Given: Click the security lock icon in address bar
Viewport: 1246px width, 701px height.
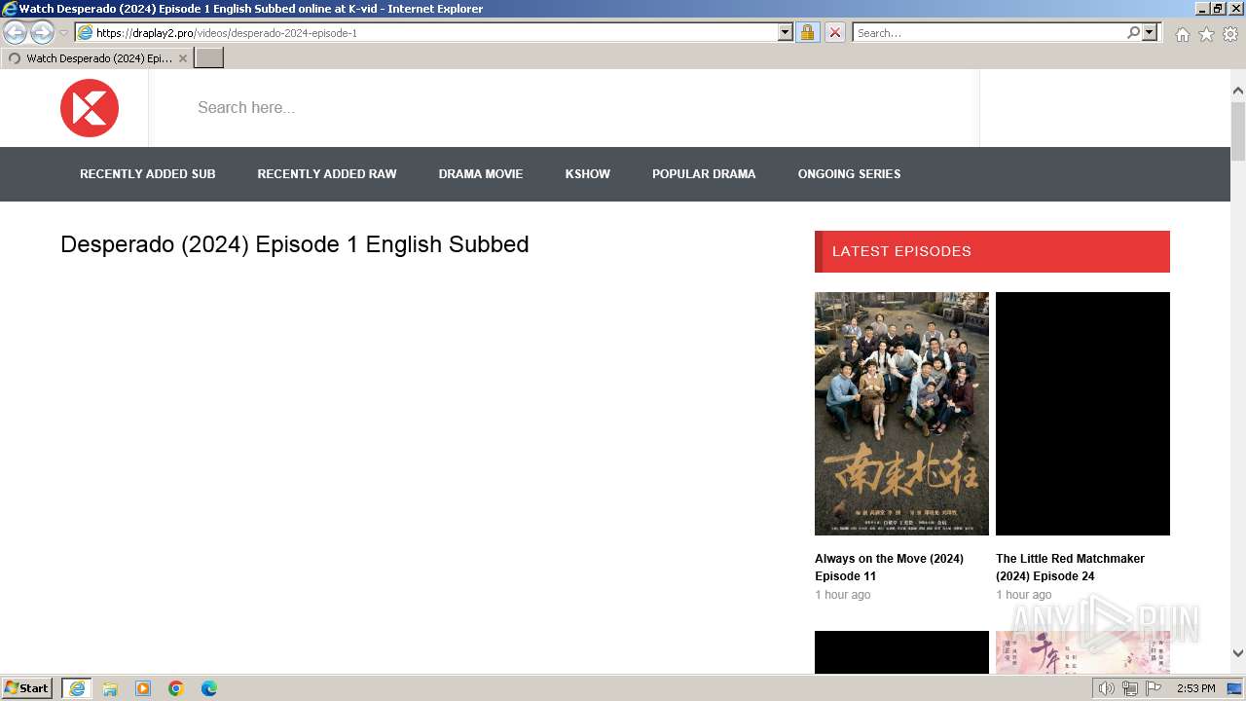Looking at the screenshot, I should pyautogui.click(x=807, y=33).
